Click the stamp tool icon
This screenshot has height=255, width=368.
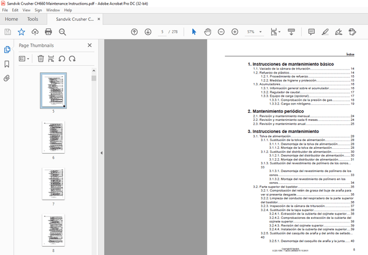353,31
